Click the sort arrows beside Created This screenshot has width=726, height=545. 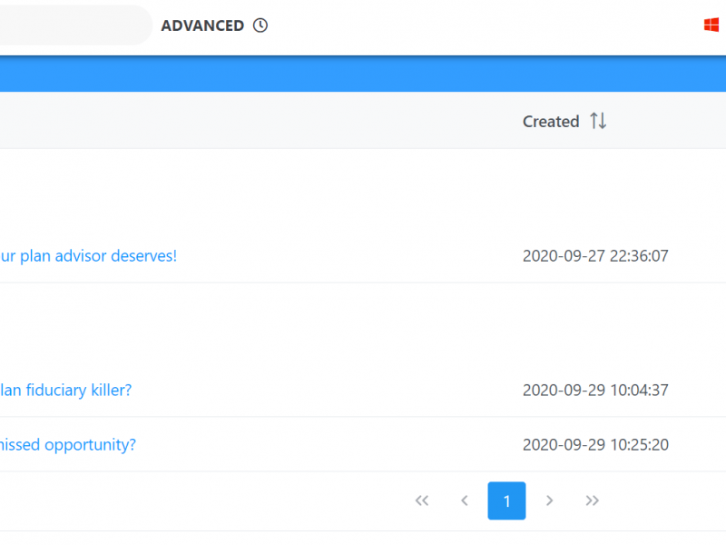coord(598,121)
